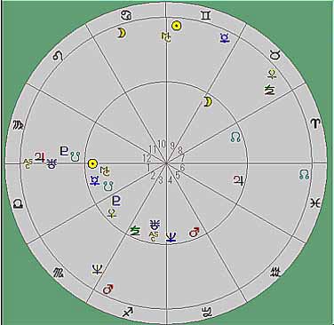Select the Aries ram symbol
Image resolution: width=334 pixels, height=325 pixels.
click(x=315, y=123)
